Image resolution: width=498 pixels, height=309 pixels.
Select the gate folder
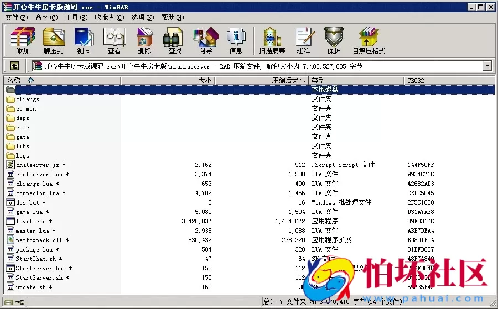[23, 137]
